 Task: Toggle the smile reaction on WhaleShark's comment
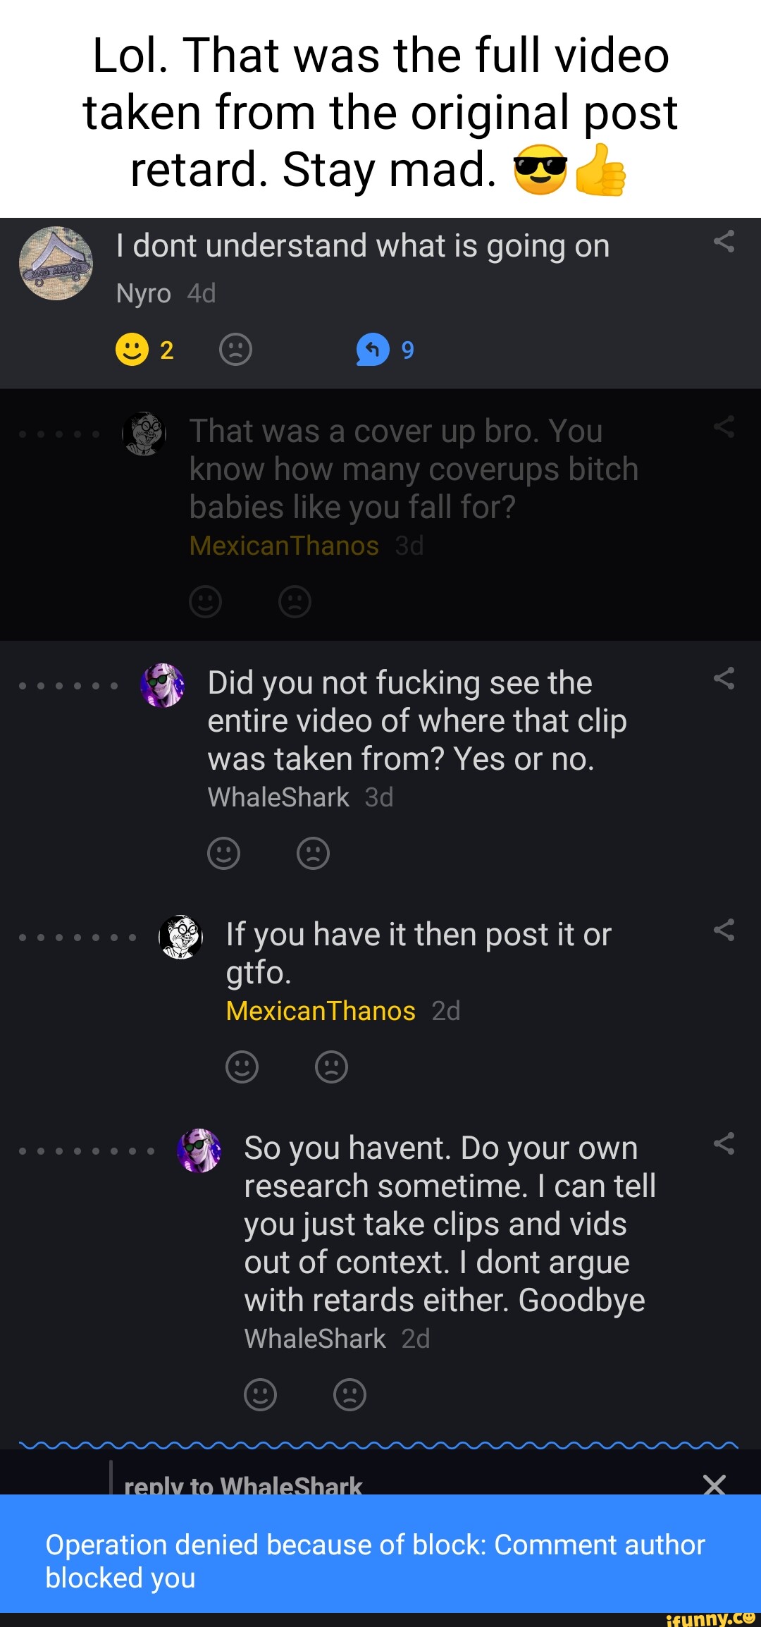[224, 852]
